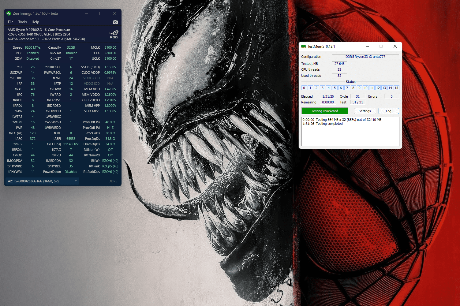The image size is (460, 306).
Task: Open the Tools menu in ZenTimings
Action: tap(22, 22)
